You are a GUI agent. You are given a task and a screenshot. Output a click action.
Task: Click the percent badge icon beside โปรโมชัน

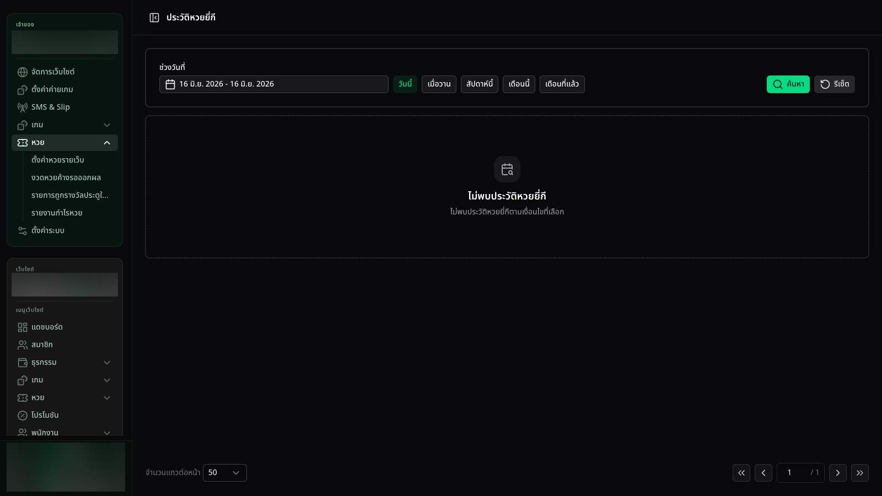pos(23,416)
